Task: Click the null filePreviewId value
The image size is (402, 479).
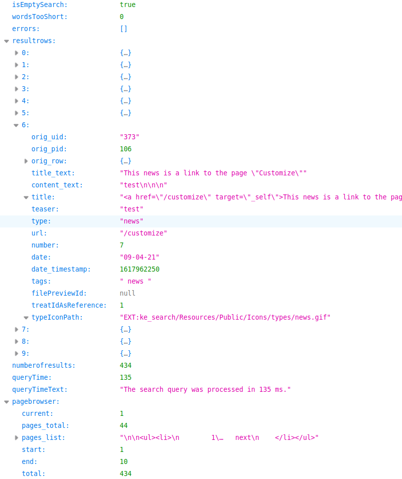Action: tap(127, 293)
